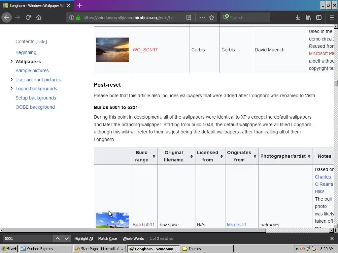Open a new browser tab
The image size is (338, 253).
coord(80,5)
